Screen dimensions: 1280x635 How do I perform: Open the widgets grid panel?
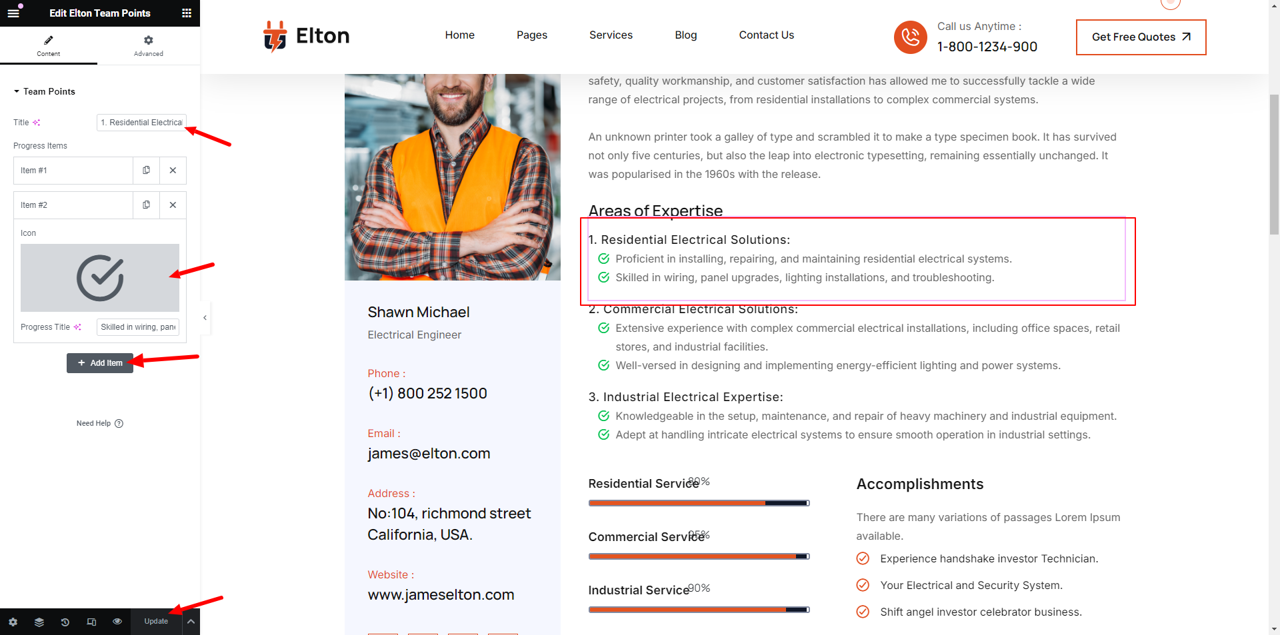pos(187,13)
